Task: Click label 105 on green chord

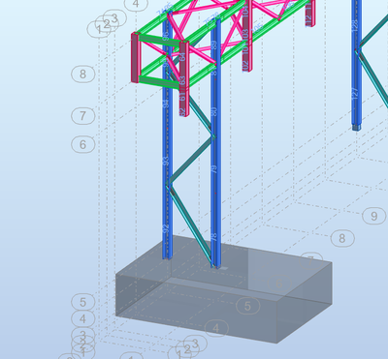Action: (x=258, y=28)
